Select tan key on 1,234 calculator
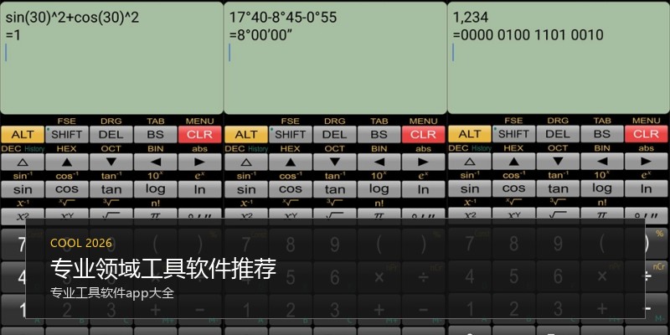The image size is (670, 335). click(x=558, y=188)
